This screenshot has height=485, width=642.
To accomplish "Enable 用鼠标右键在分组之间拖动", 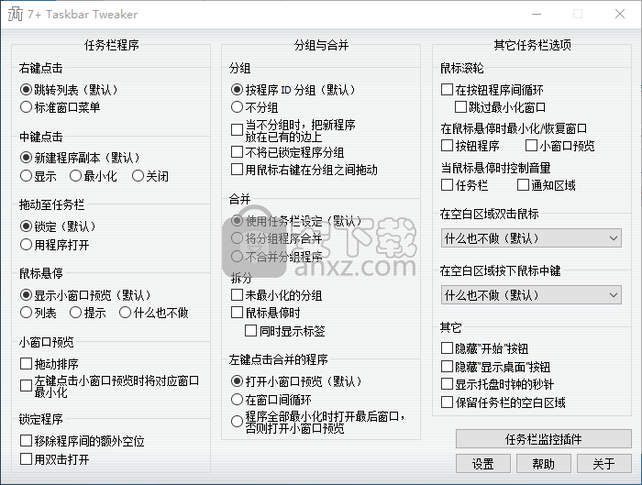I will tap(304, 170).
